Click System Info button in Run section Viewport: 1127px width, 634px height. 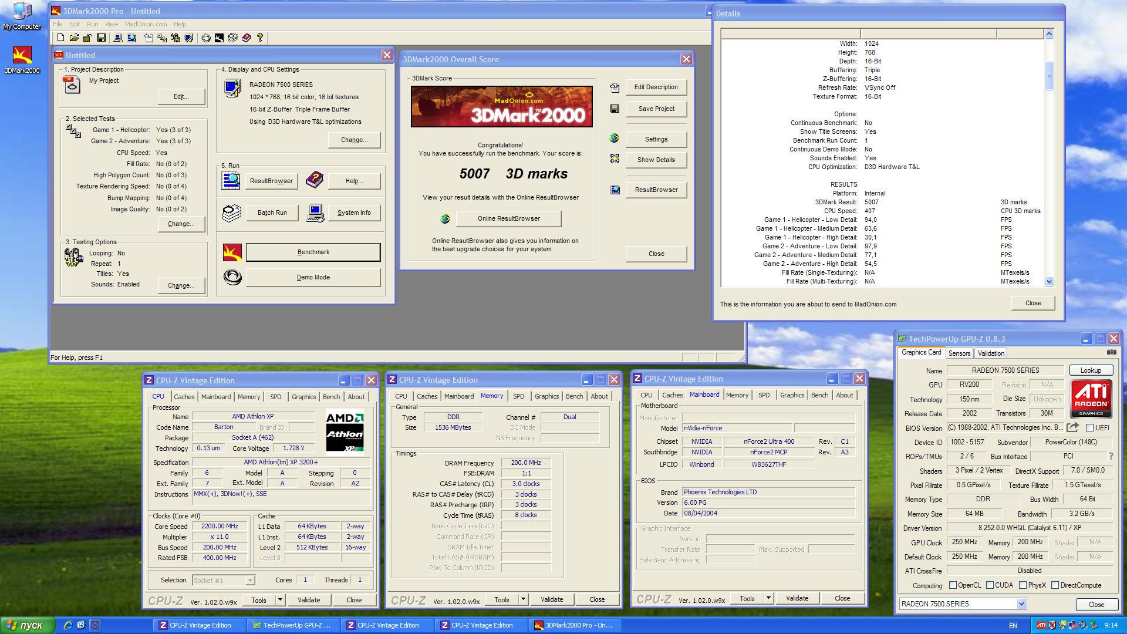[x=354, y=213]
